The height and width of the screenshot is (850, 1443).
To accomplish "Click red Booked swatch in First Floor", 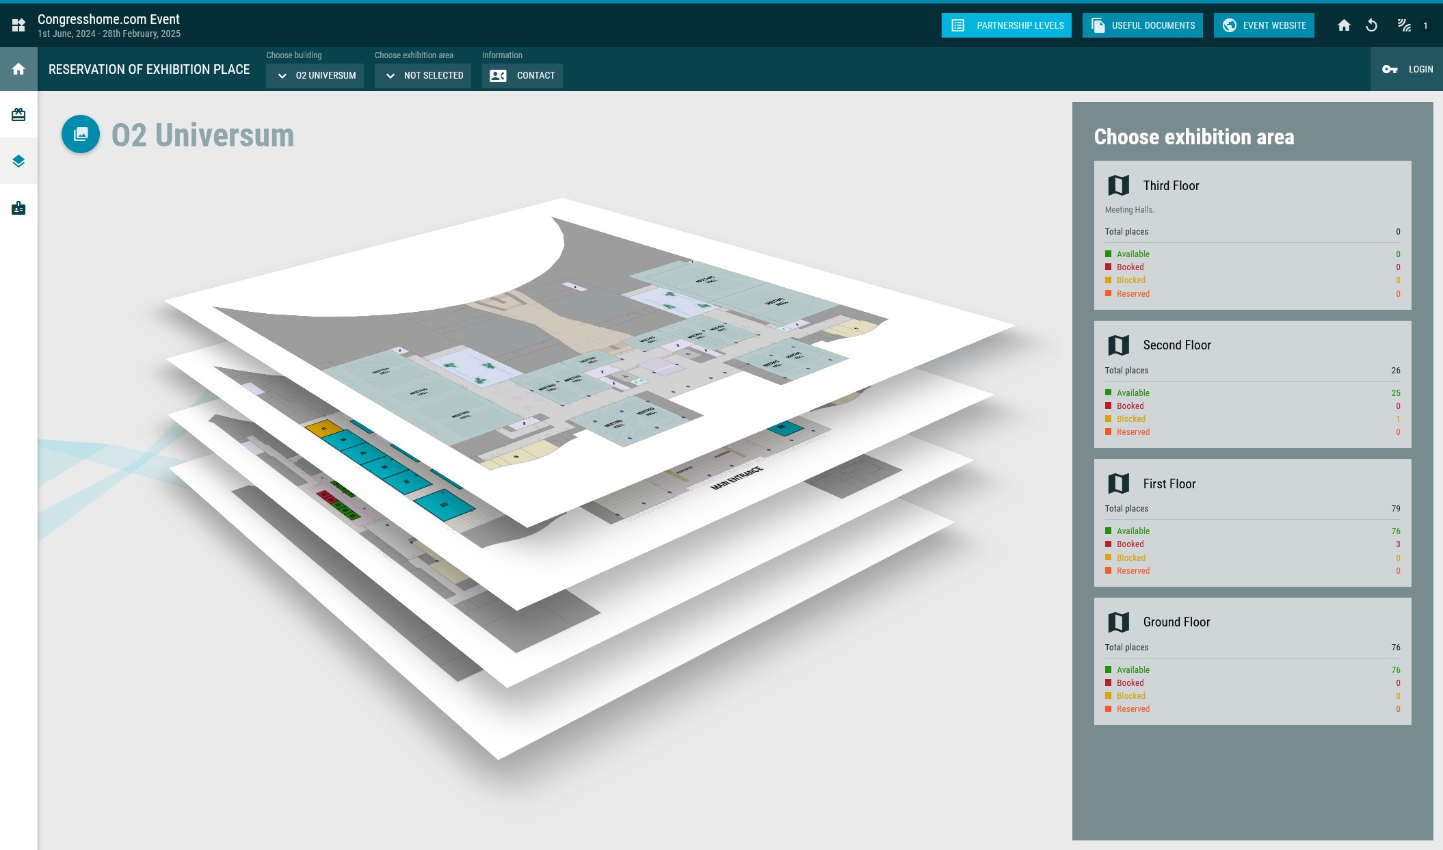I will [x=1109, y=544].
